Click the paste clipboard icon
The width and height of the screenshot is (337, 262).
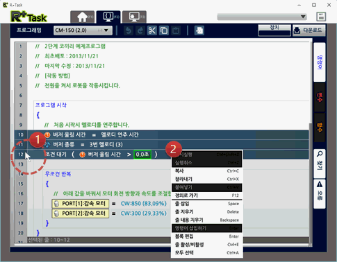point(176,30)
